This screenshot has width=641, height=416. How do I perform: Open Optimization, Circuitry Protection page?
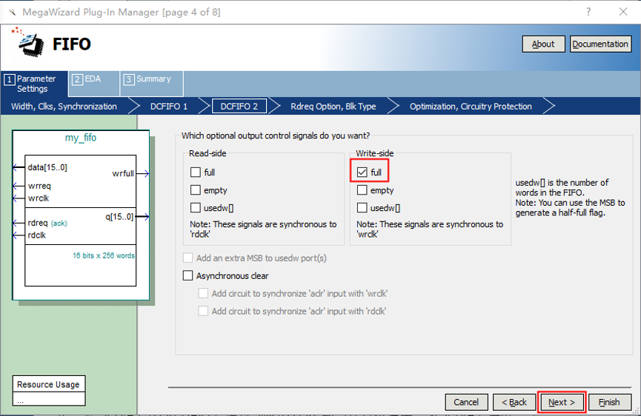point(471,107)
